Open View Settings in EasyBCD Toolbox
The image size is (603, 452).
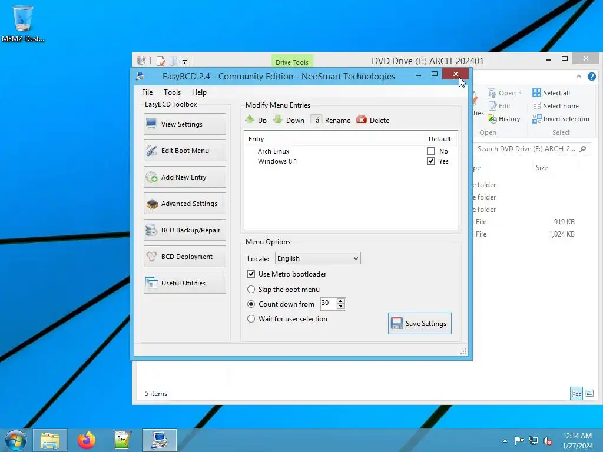[184, 124]
